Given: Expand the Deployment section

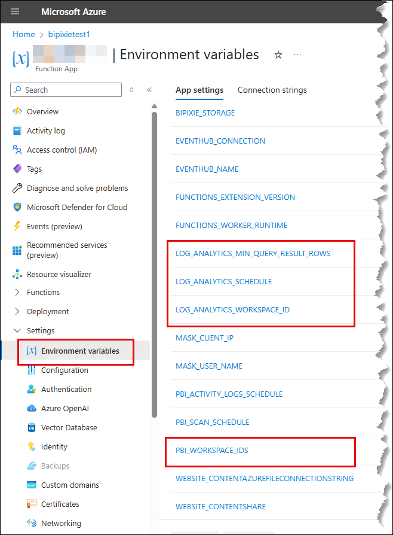Looking at the screenshot, I should [17, 311].
